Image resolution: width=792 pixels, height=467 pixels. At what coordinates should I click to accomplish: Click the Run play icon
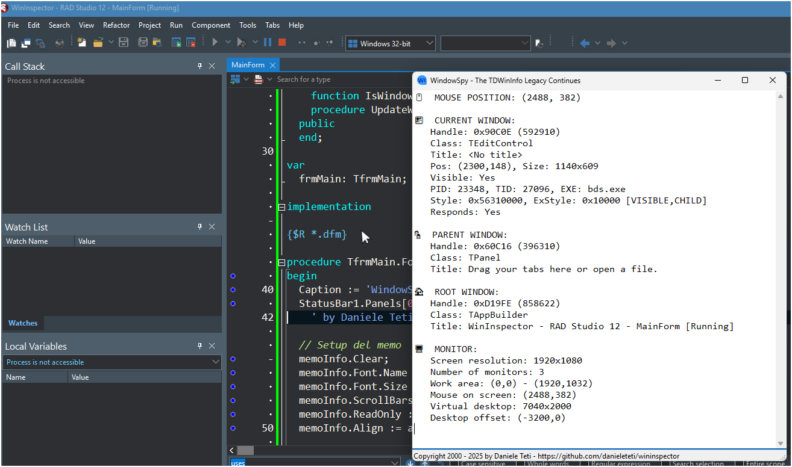point(215,42)
